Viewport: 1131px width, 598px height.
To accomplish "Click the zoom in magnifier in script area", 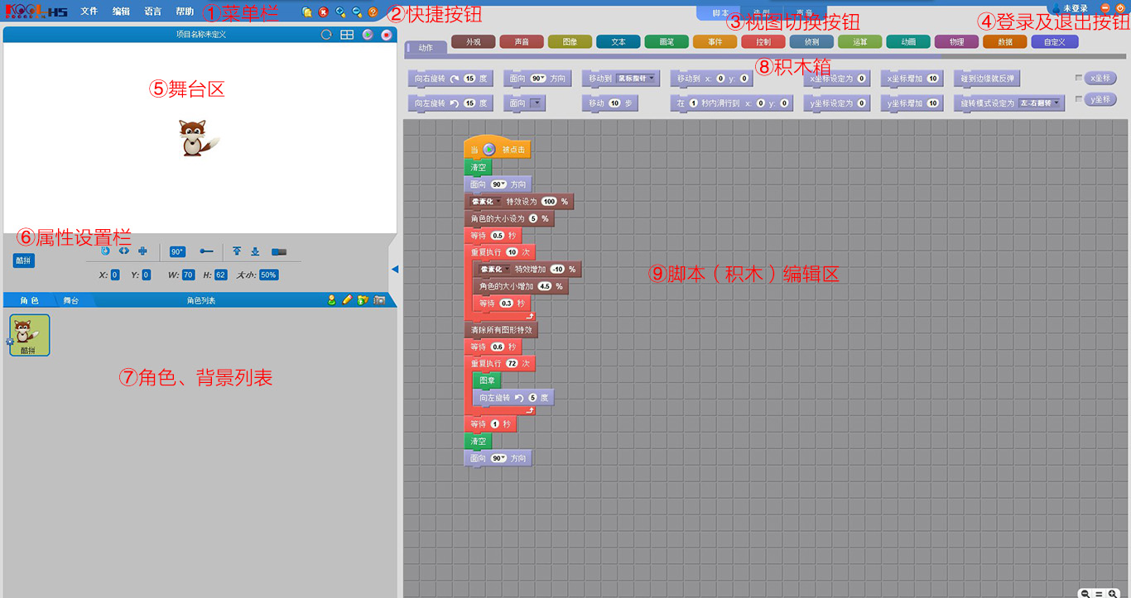I will pos(1112,593).
